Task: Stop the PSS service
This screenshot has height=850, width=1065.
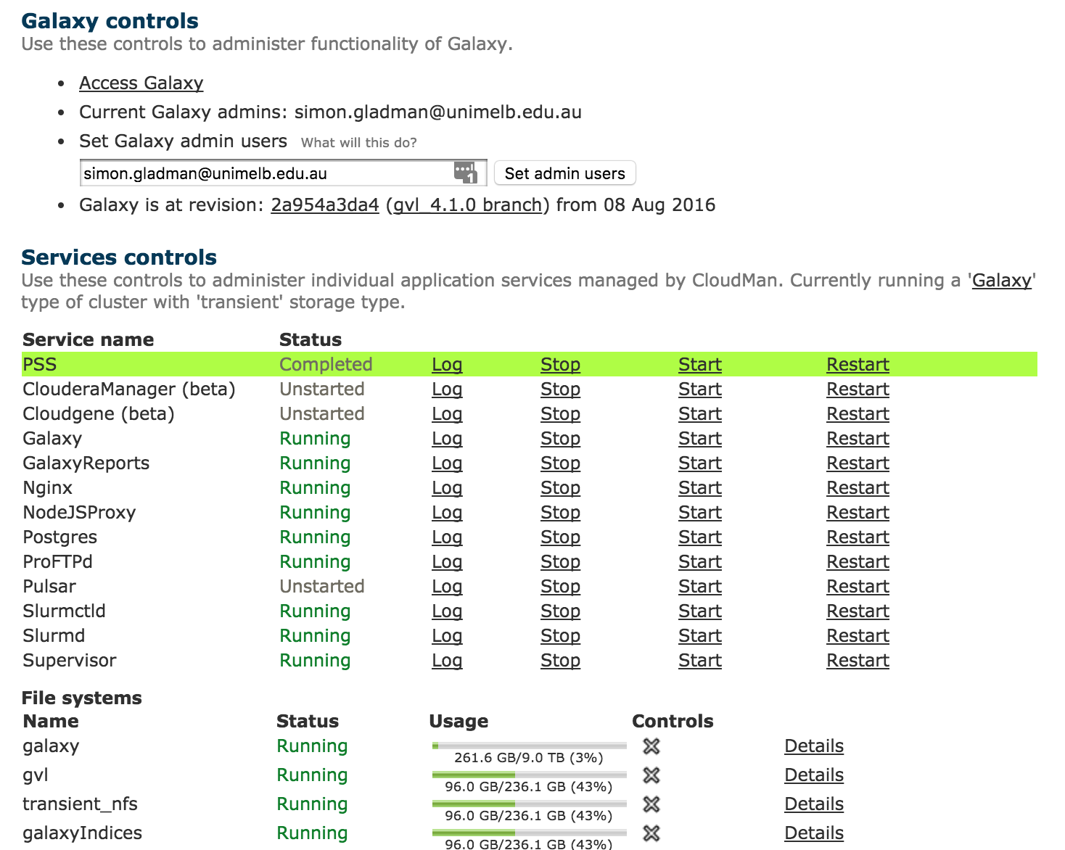Action: coord(560,365)
